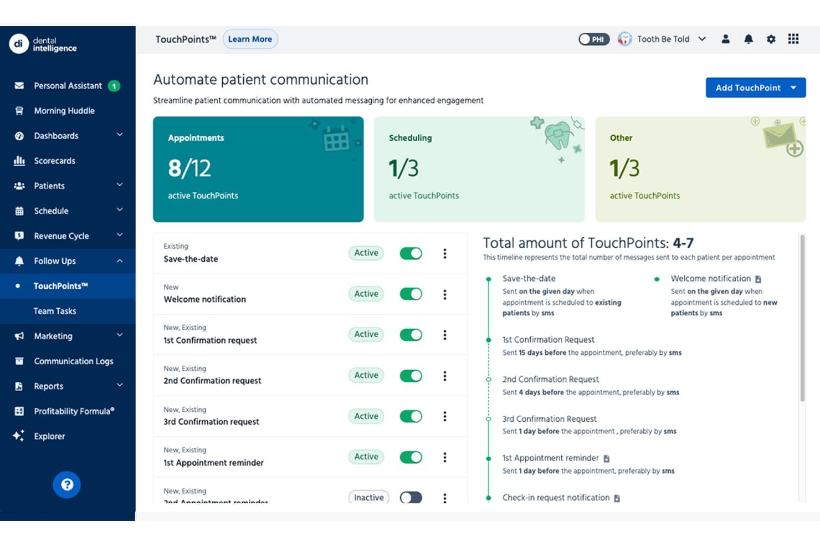Screen dimensions: 820x547
Task: Expand the Patients menu chevron
Action: (120, 185)
